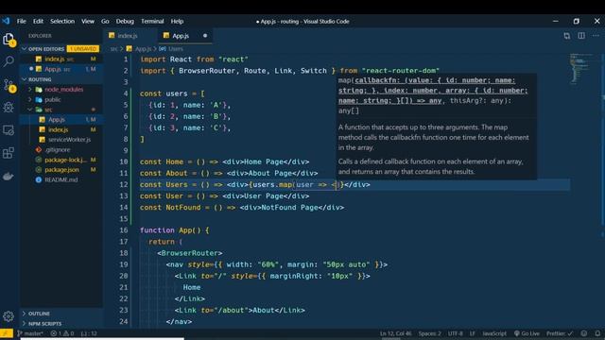This screenshot has width=605, height=340.
Task: Switch to the App.js editor tab
Action: click(x=185, y=36)
